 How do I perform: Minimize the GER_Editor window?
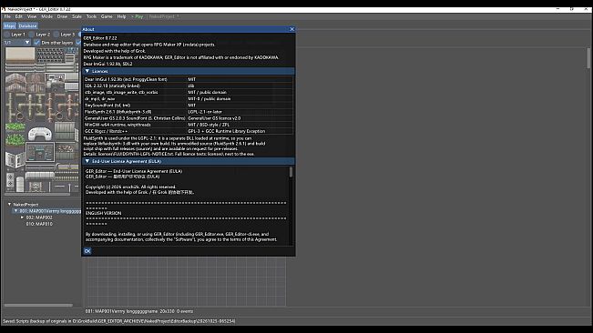coord(557,9)
